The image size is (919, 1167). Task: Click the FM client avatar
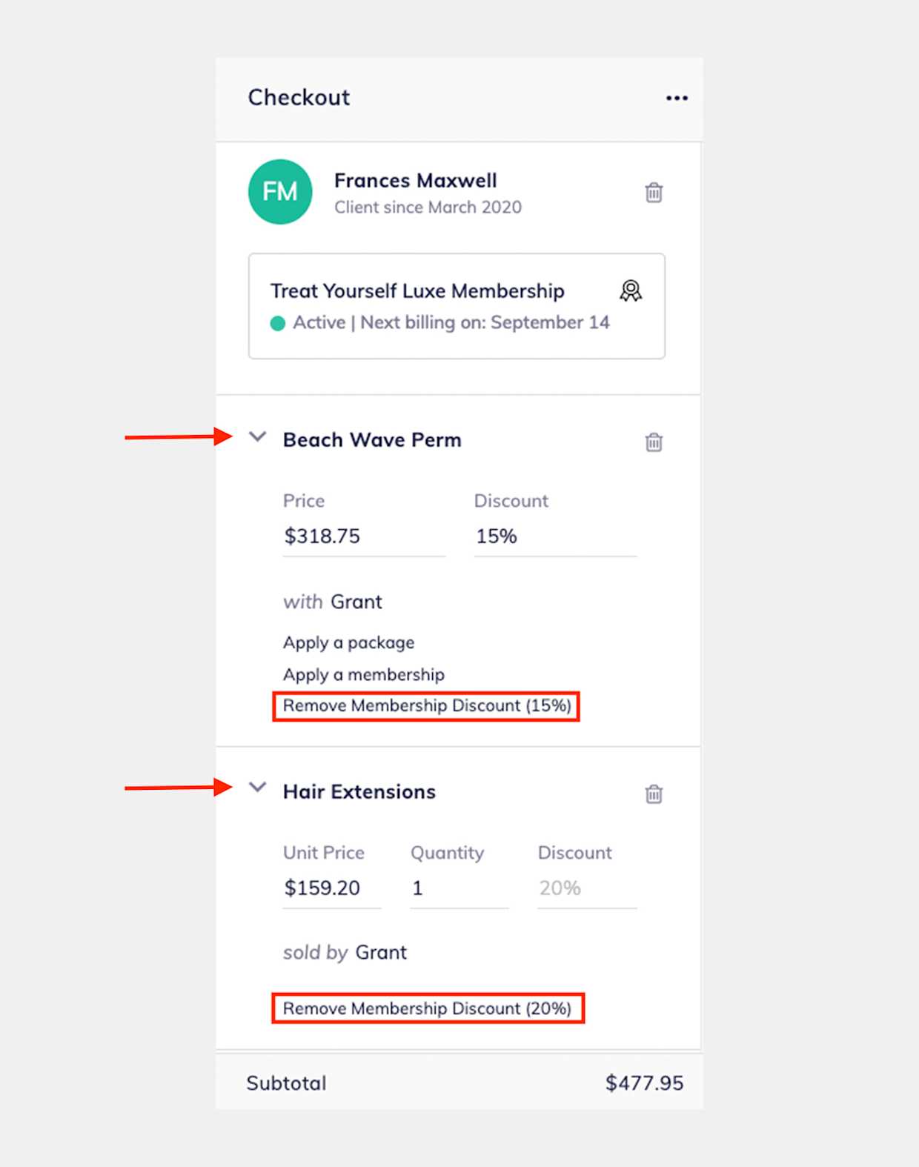click(x=279, y=192)
